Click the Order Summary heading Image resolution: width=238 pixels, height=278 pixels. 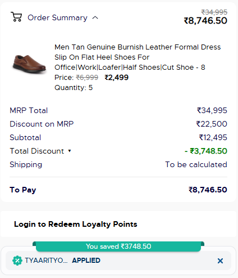click(x=57, y=17)
